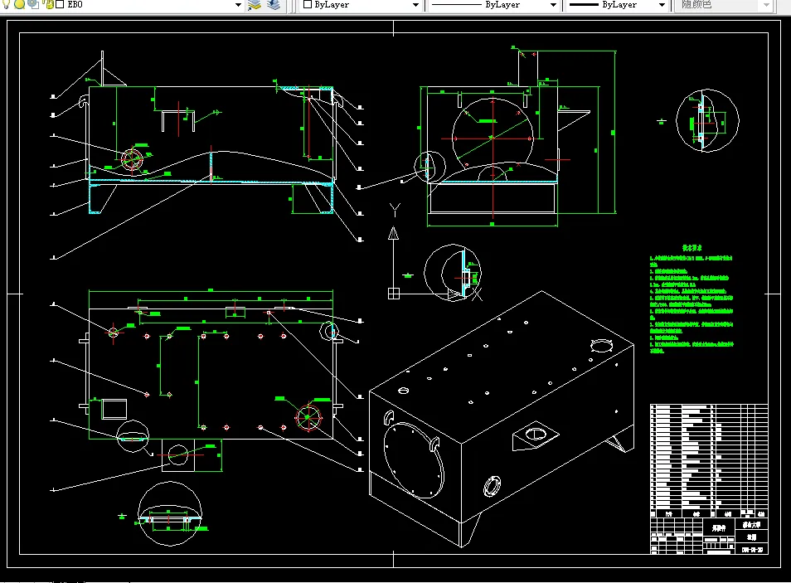Select the title block table in drawing
Viewport: 791px width, 583px height.
coord(709,479)
